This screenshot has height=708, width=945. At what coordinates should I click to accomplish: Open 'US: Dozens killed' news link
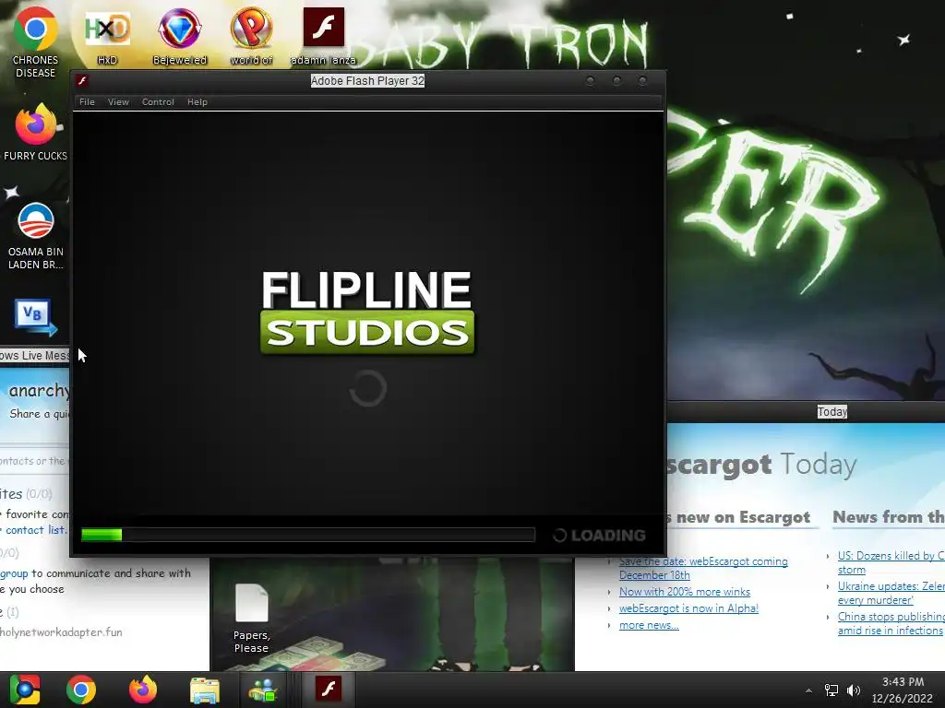pos(891,562)
